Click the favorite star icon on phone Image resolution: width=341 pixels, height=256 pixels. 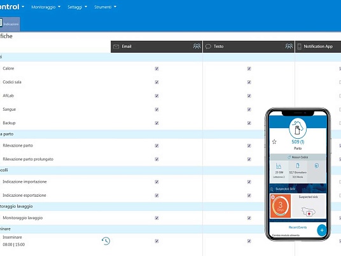274,142
